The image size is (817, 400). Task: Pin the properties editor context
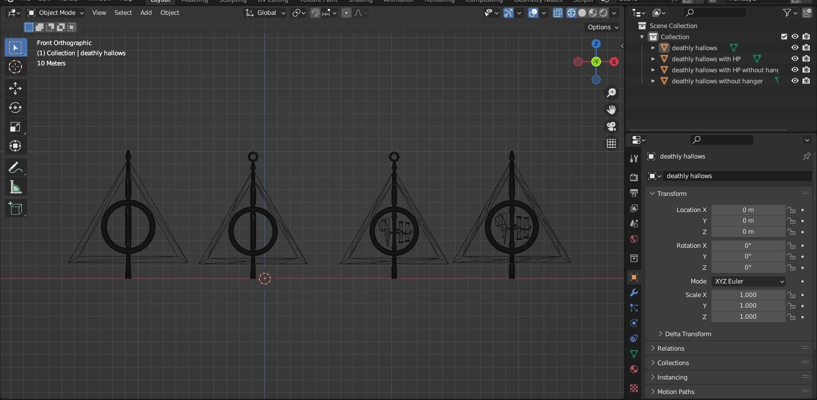point(806,156)
